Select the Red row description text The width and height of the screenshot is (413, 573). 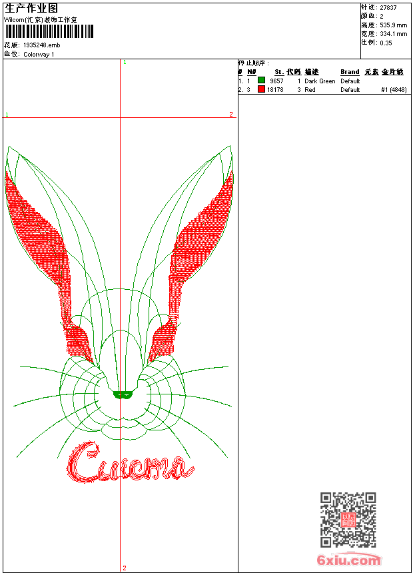pos(310,90)
